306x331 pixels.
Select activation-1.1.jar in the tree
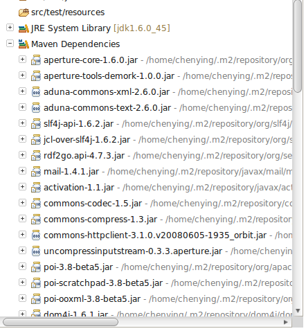79,188
